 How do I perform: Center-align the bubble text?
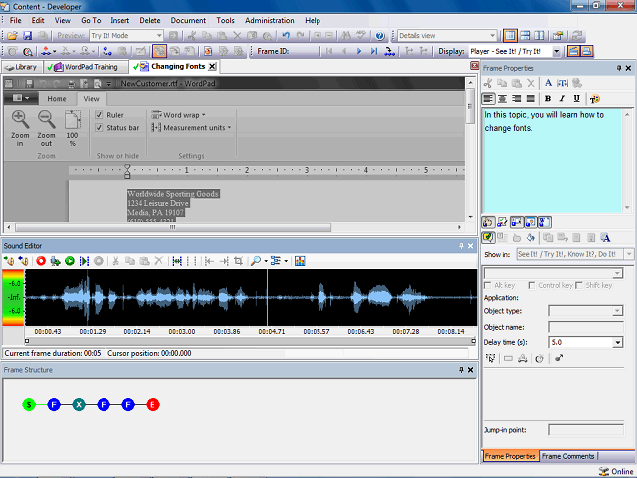[503, 99]
